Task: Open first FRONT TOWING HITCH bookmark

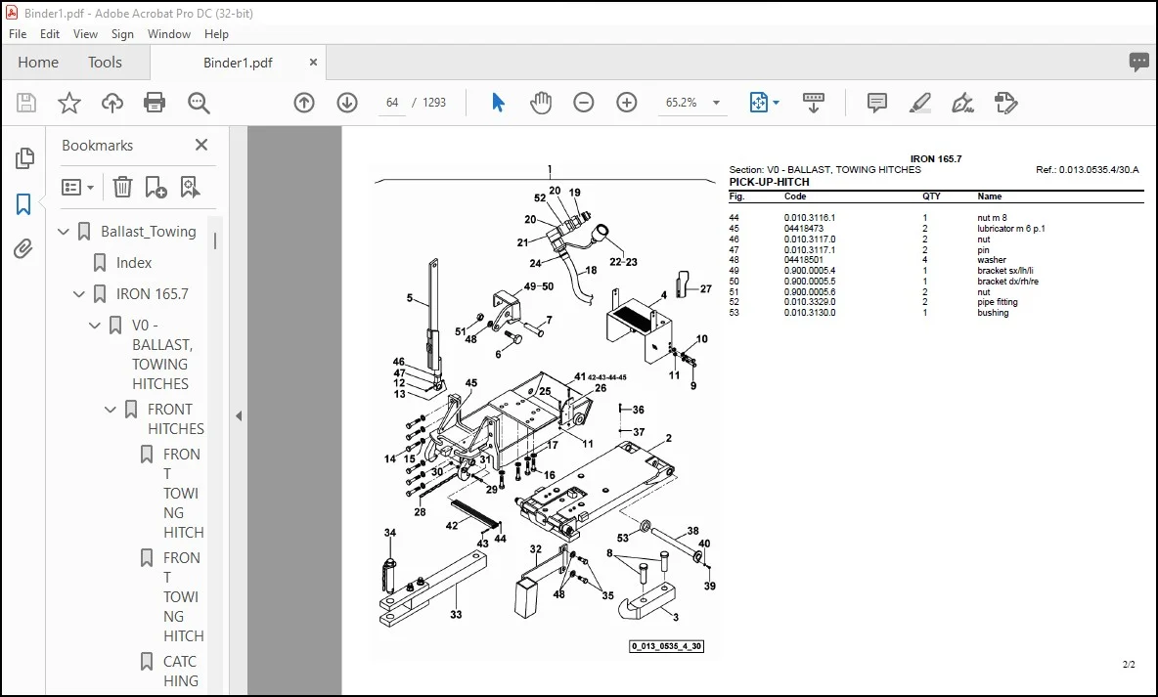Action: point(183,494)
